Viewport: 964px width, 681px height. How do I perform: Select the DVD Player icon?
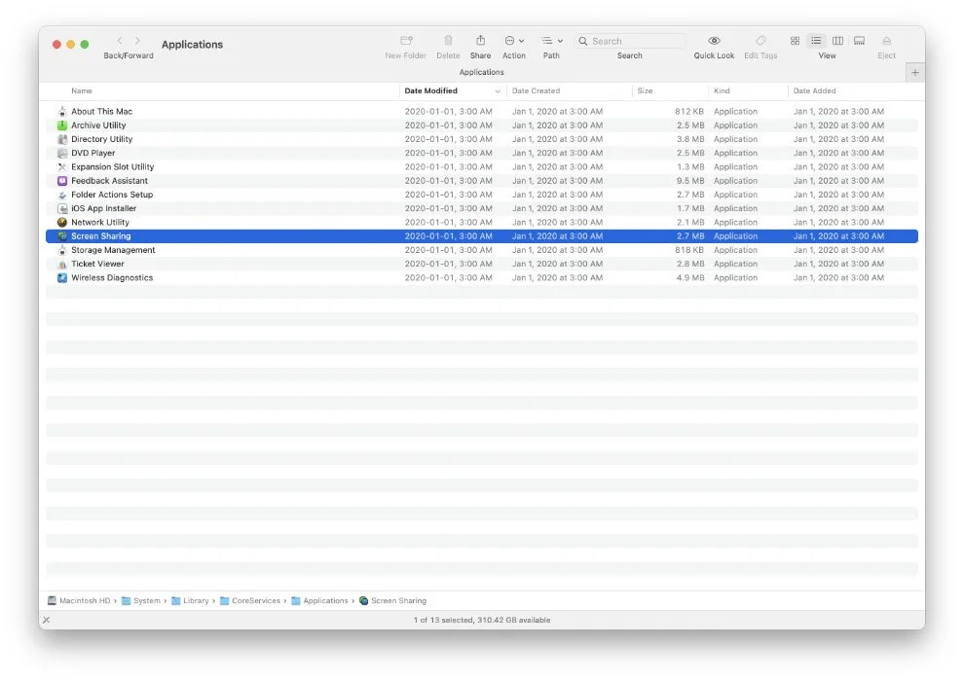(x=62, y=153)
